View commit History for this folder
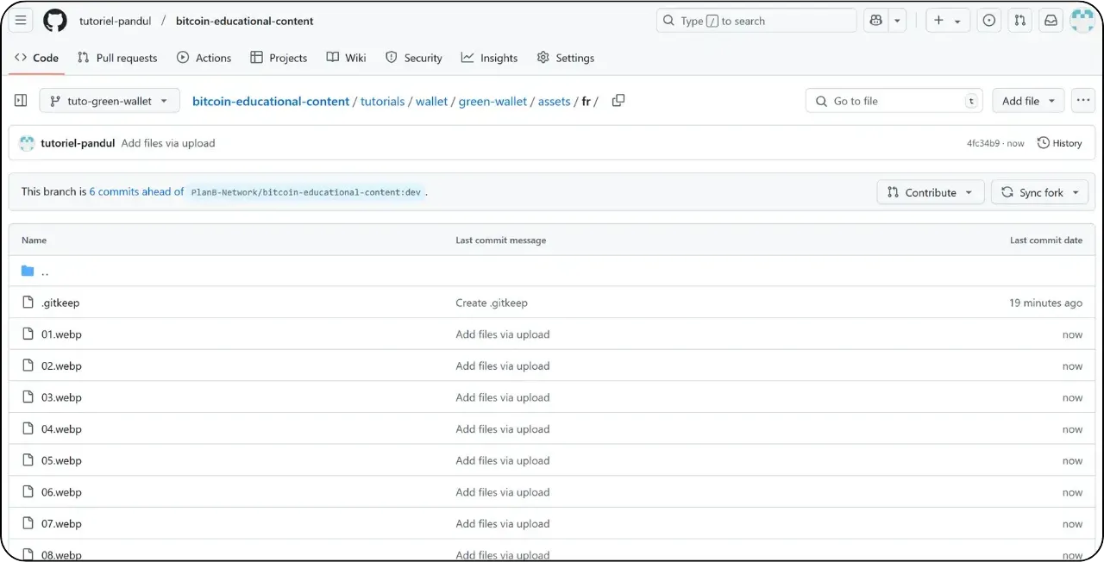 pos(1059,143)
